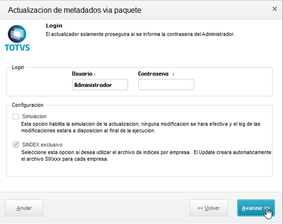Viewport: 283px width, 224px height.
Task: Click the Usuario : field label
Action: pyautogui.click(x=84, y=74)
